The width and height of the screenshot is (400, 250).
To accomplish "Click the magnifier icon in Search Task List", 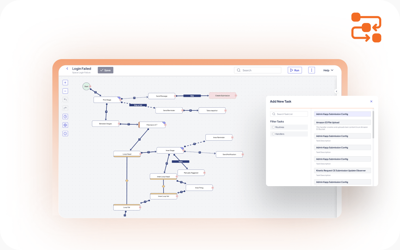I will (274, 114).
